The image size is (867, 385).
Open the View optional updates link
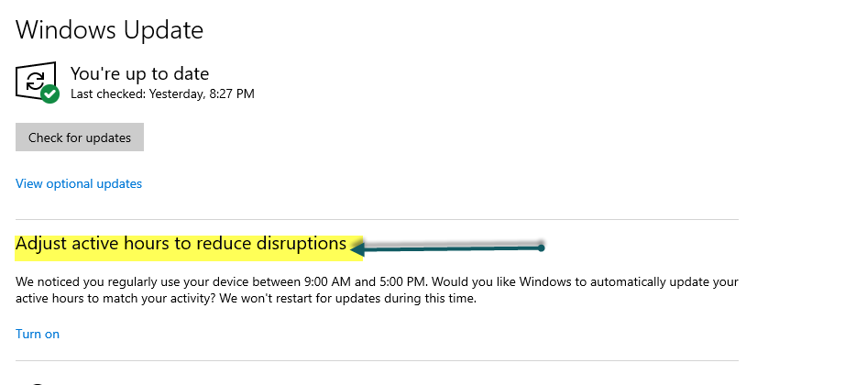[x=79, y=183]
